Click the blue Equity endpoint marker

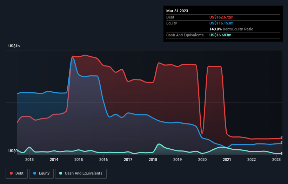coord(282,143)
